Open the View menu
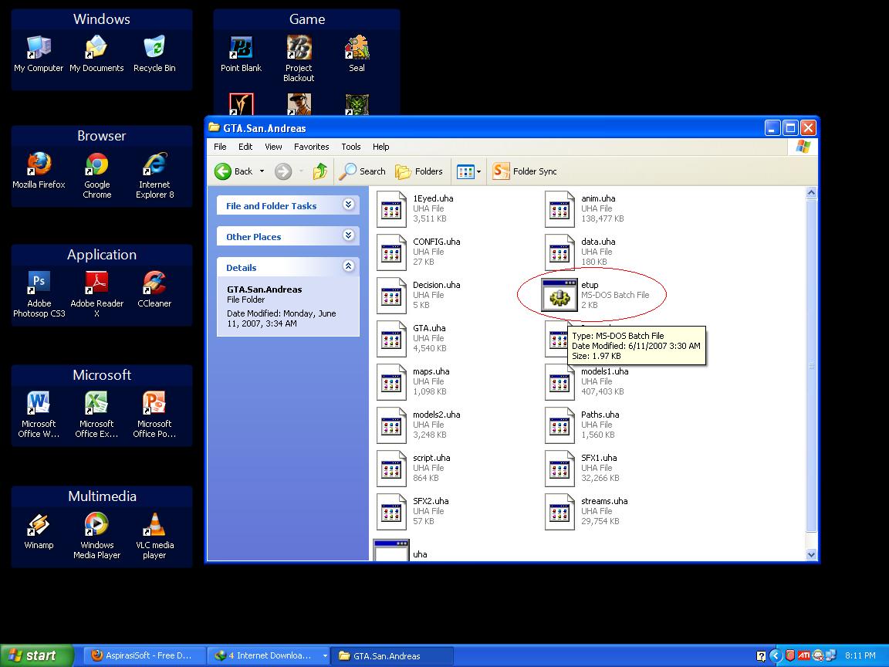This screenshot has height=667, width=889. [x=273, y=147]
